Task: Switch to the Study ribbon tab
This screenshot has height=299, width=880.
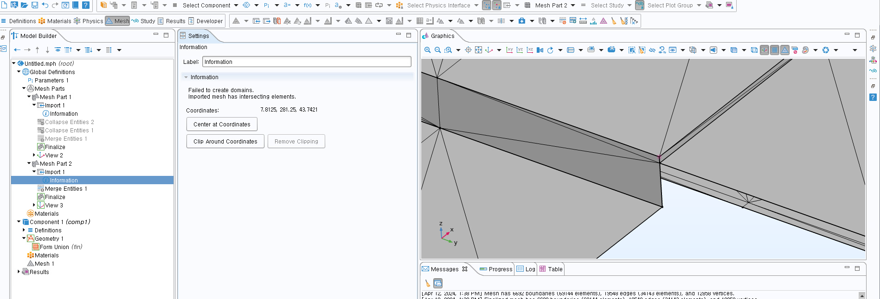Action: [143, 21]
